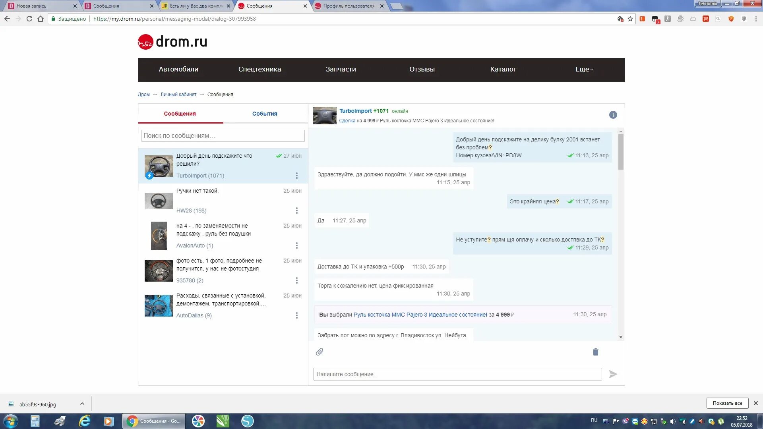Viewport: 763px width, 429px height.
Task: Click the chat scrollbar thumb
Action: point(621,152)
